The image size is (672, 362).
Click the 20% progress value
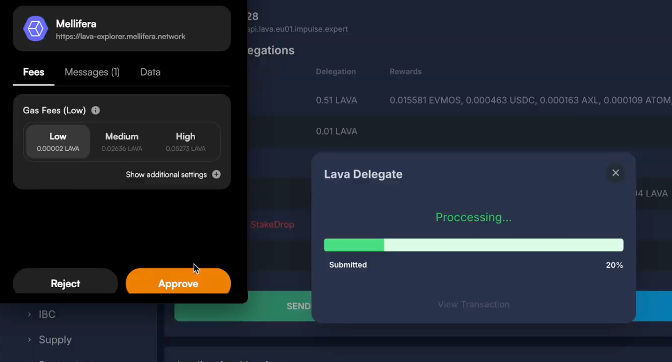(x=614, y=265)
